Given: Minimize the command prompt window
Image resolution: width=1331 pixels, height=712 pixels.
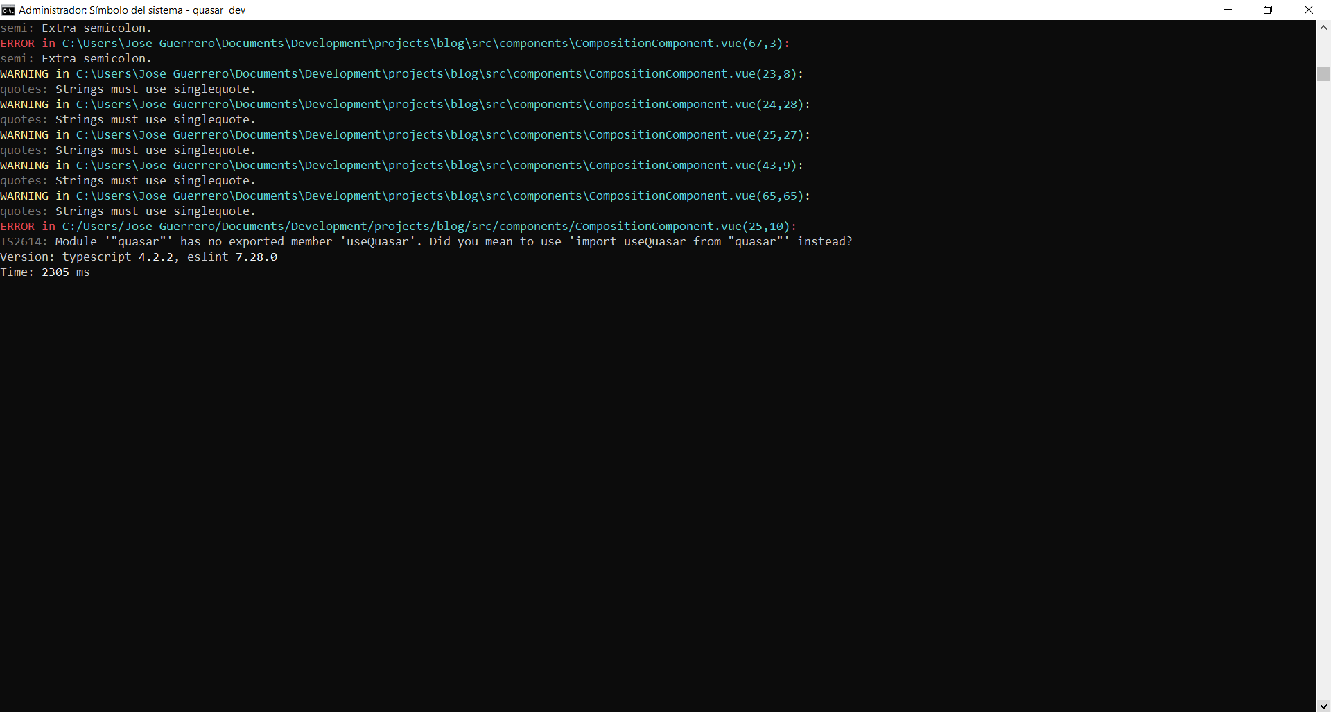Looking at the screenshot, I should [x=1228, y=10].
